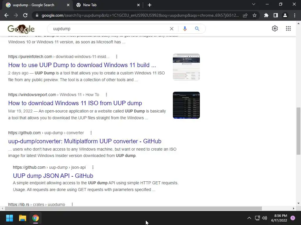Open 'UUP dump JSON API - GitHub' link
The width and height of the screenshot is (301, 225).
click(53, 176)
